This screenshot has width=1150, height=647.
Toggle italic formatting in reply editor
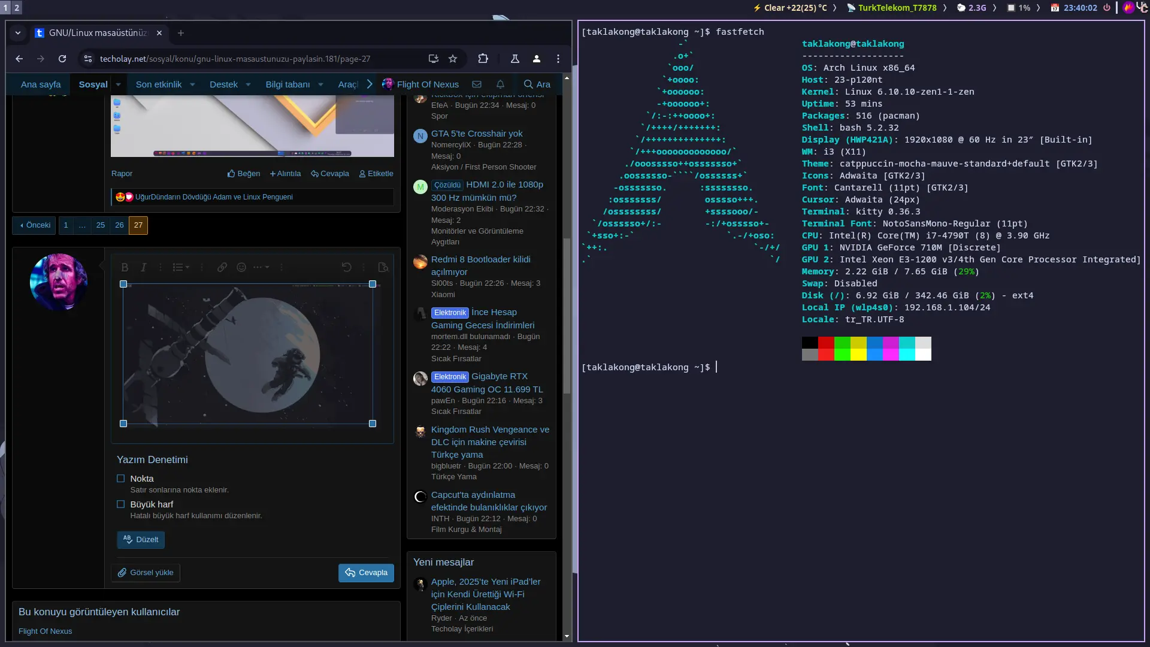(143, 268)
